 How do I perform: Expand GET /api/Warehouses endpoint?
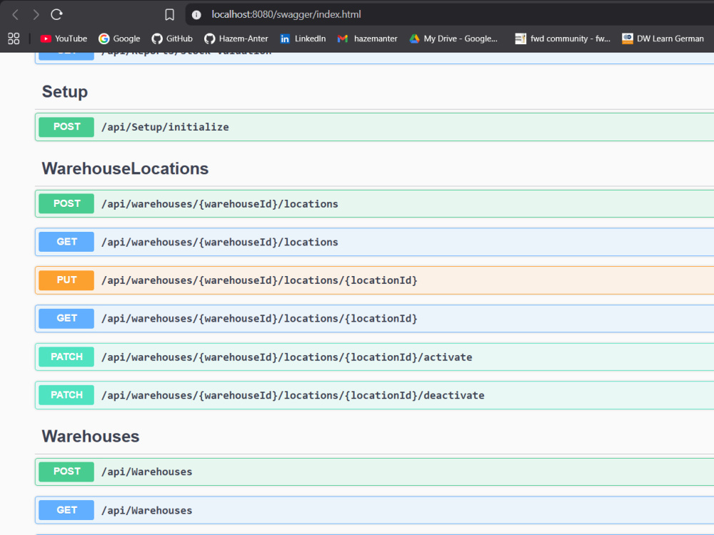pos(374,511)
